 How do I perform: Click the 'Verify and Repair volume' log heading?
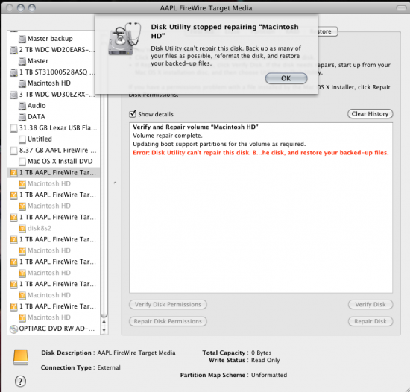pos(195,127)
